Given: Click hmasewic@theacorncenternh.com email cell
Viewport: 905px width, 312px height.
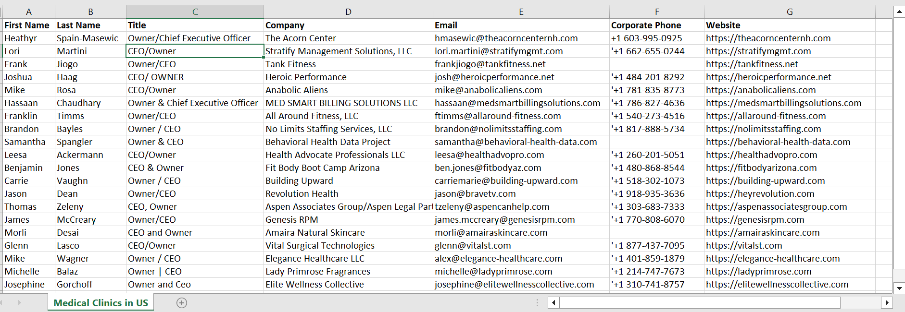Looking at the screenshot, I should [521, 38].
